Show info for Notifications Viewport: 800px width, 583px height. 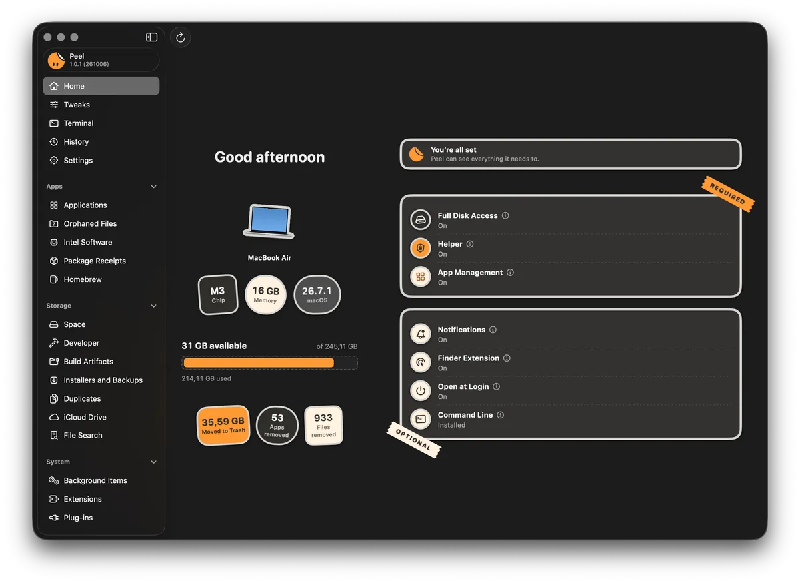click(493, 330)
